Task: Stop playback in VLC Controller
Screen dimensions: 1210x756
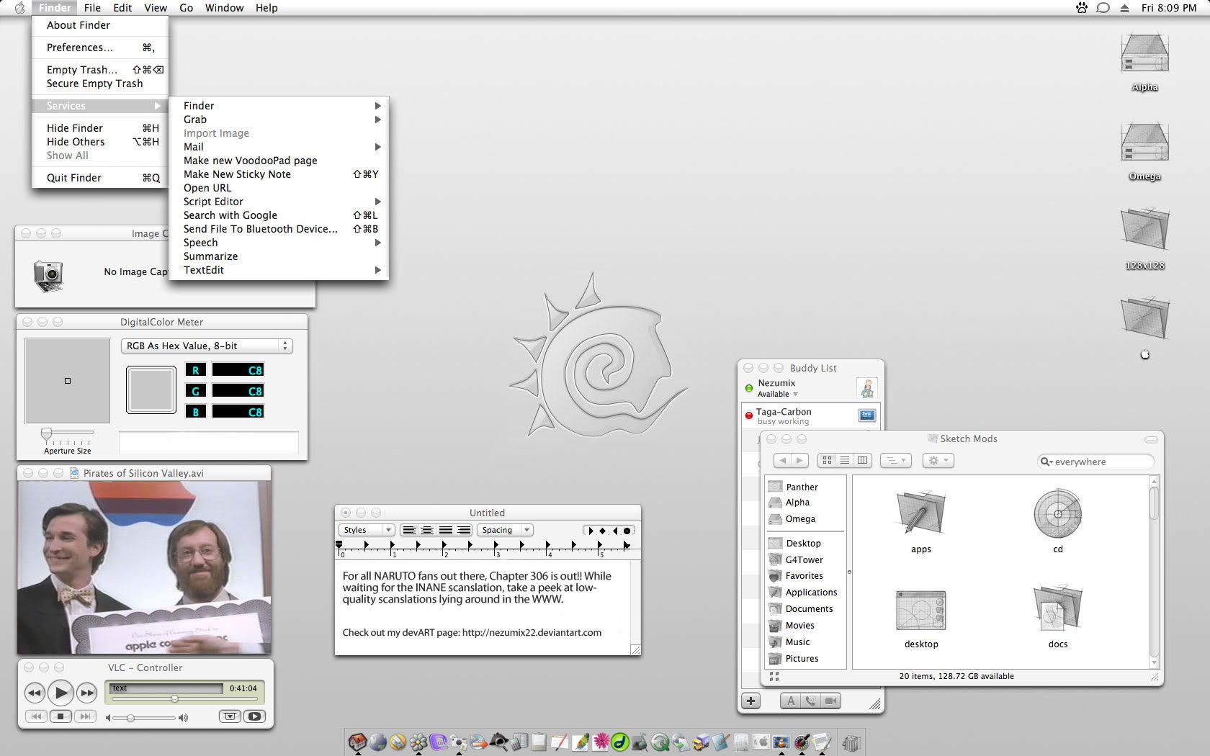Action: point(60,716)
